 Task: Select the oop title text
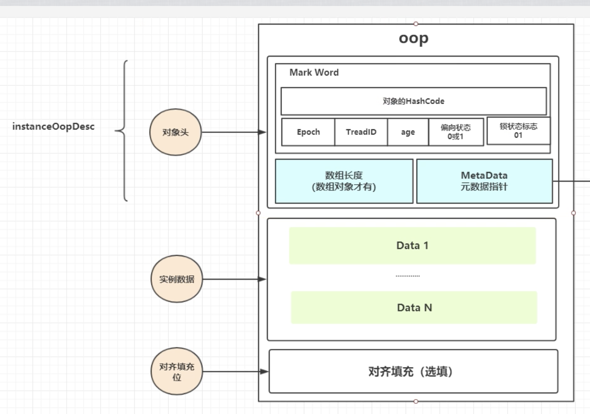pos(414,39)
